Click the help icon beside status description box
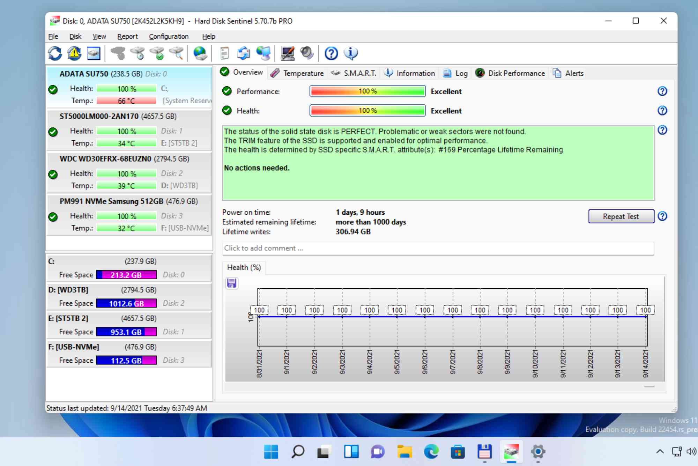Screen dimensions: 698x466 tap(662, 130)
